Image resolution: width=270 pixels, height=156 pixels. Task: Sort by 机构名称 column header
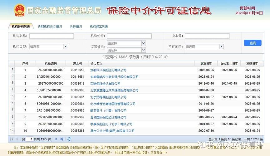141,64
